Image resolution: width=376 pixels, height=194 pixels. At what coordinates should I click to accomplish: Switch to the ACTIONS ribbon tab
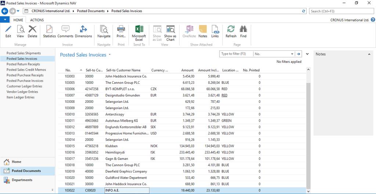37,20
